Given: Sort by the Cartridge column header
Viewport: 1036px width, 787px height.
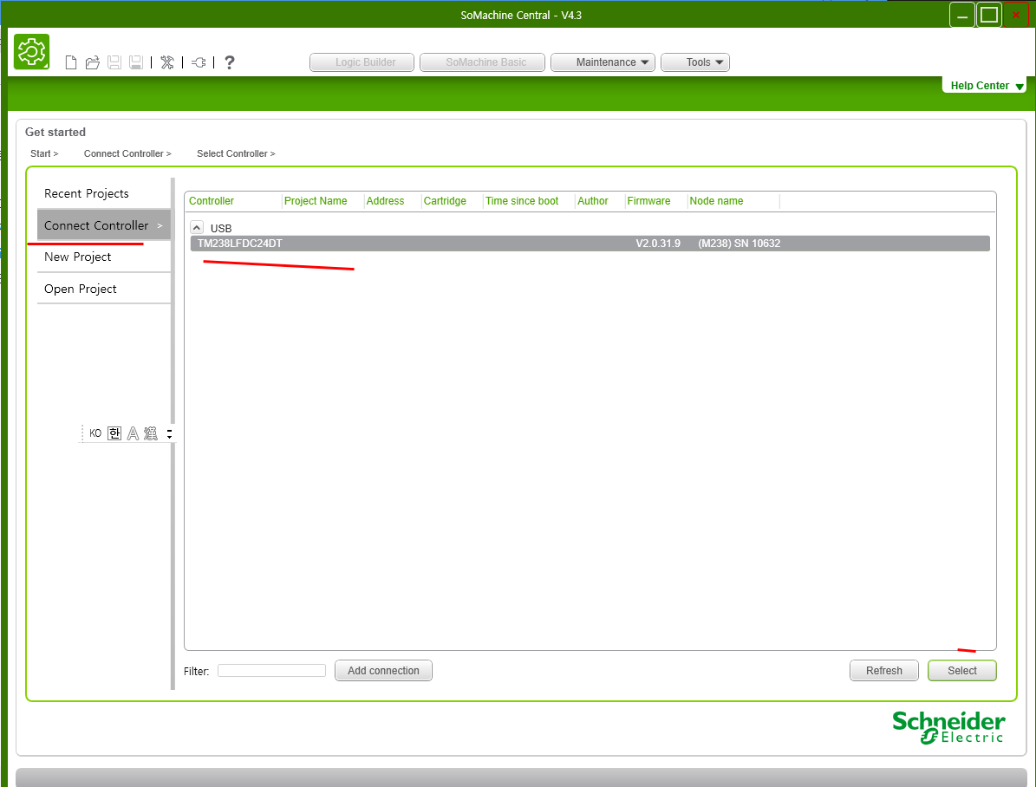Looking at the screenshot, I should pyautogui.click(x=445, y=201).
